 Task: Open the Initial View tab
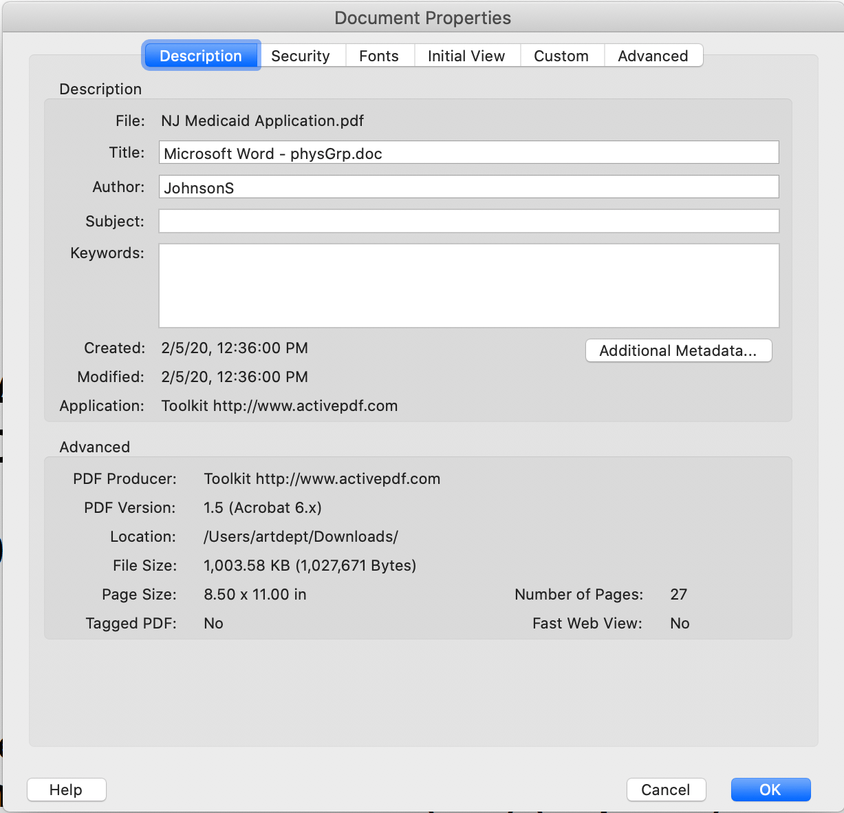tap(466, 56)
